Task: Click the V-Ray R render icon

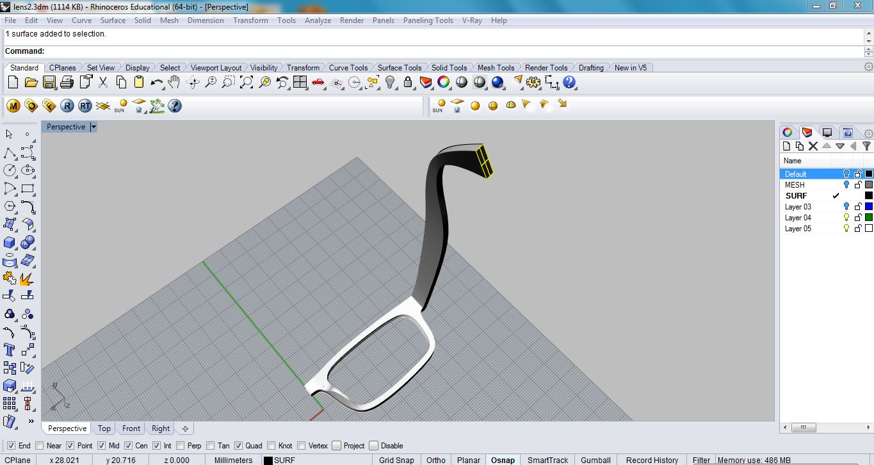Action: pos(67,106)
